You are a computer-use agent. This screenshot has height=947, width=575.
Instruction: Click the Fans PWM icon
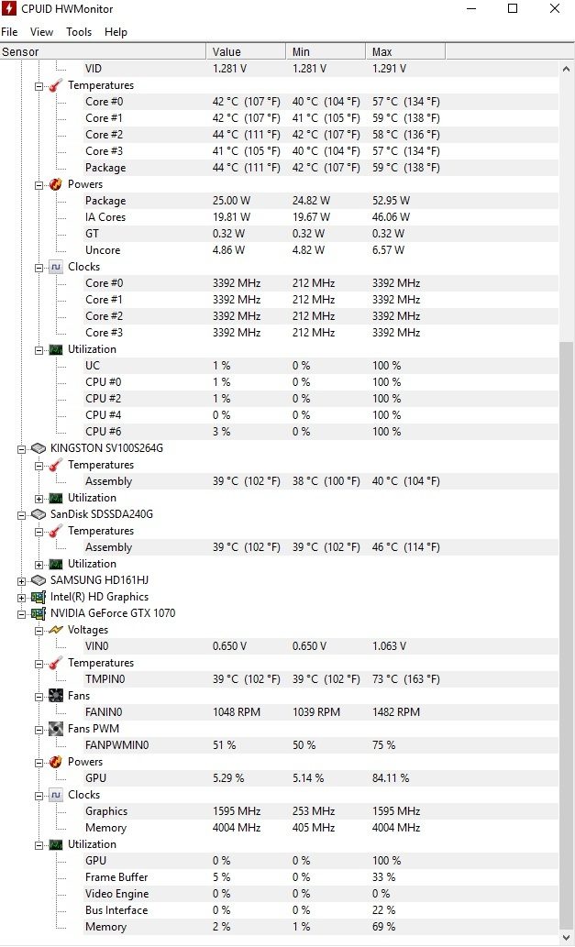pos(56,729)
